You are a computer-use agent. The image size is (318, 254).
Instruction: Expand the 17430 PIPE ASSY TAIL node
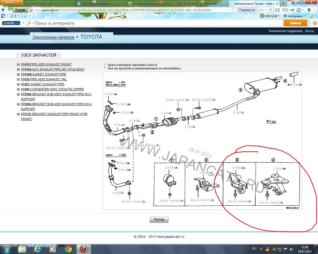[18, 79]
